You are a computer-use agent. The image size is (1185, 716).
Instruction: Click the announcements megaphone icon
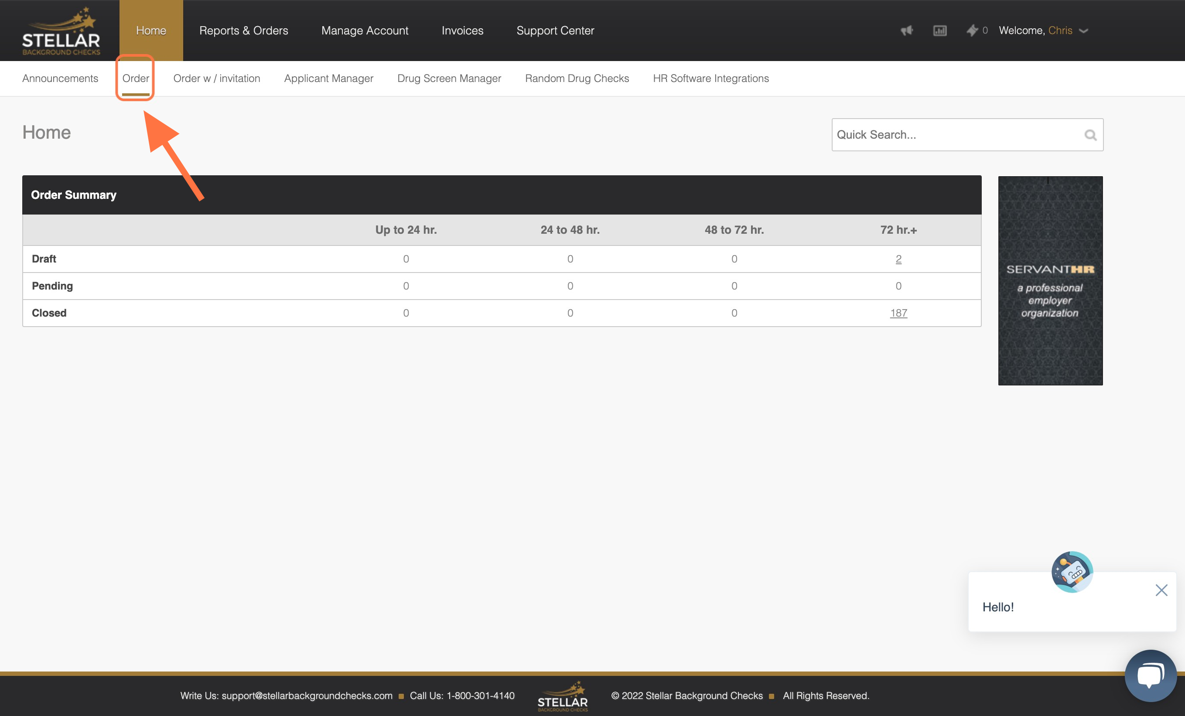pyautogui.click(x=907, y=31)
